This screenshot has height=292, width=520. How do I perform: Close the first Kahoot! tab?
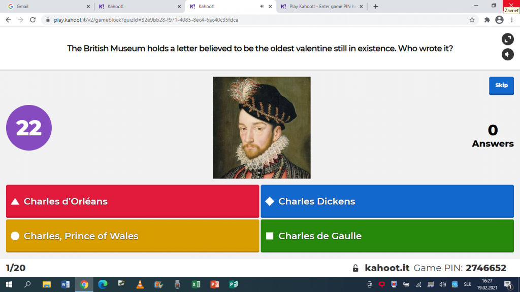[x=179, y=6]
